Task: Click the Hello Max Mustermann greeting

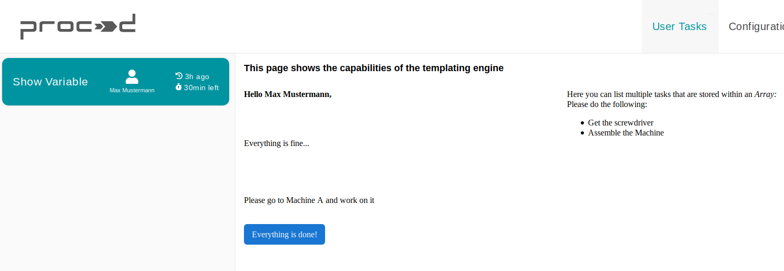Action: tap(288, 94)
